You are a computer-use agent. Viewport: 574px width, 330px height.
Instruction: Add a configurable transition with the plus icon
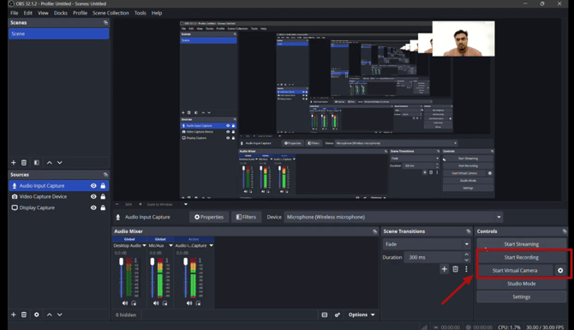tap(444, 269)
